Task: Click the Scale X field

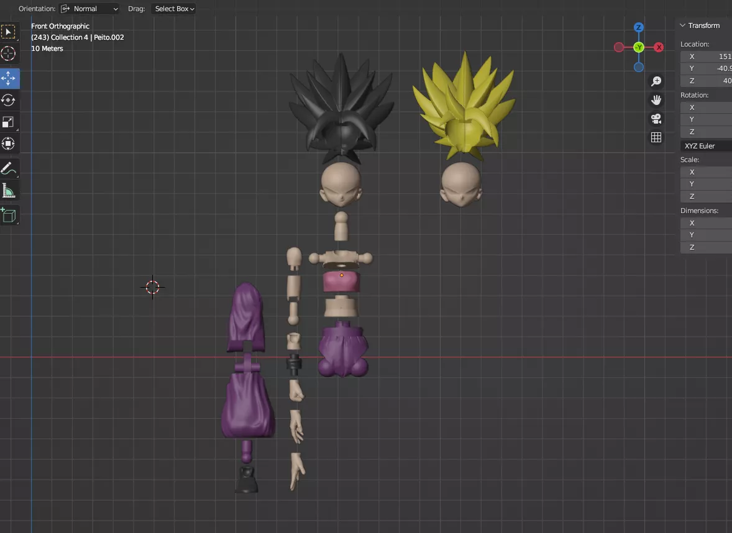Action: [x=706, y=172]
